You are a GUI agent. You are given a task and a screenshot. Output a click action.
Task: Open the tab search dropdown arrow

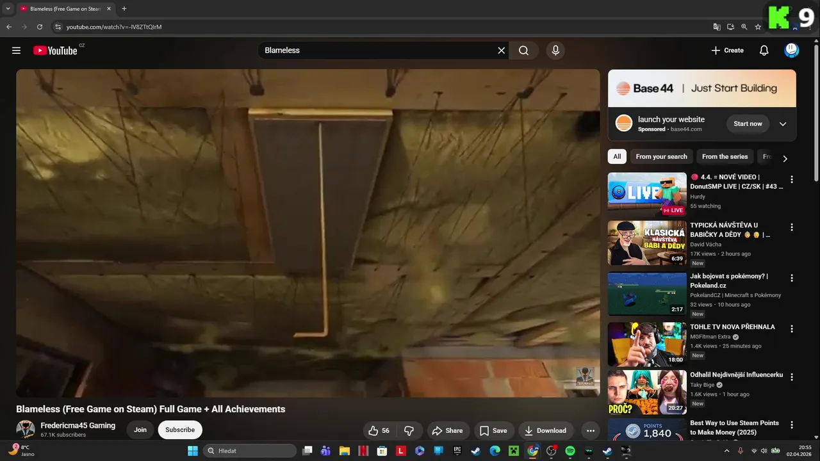click(x=8, y=9)
